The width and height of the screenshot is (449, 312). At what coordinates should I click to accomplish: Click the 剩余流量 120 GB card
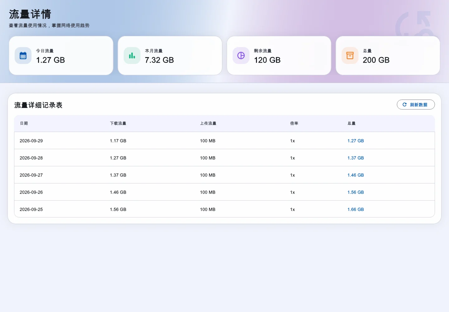[x=279, y=56]
